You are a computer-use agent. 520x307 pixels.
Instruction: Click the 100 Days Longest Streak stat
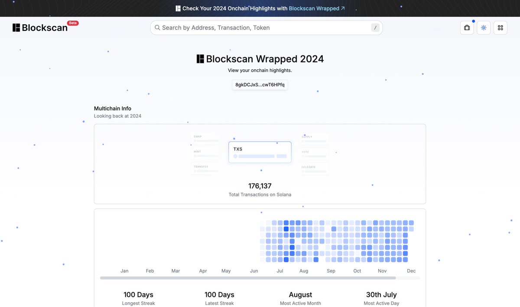pos(138,299)
